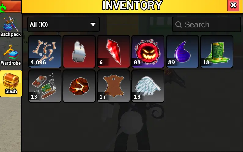Choose the glowing pumpkin face item
This screenshot has height=152, width=243.
(x=148, y=51)
